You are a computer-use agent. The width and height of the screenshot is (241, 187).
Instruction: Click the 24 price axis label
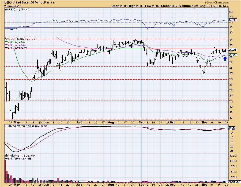231,79
